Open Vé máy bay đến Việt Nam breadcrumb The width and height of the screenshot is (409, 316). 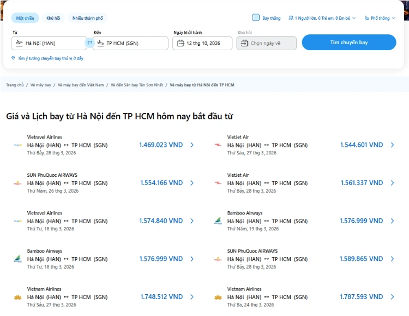point(81,85)
